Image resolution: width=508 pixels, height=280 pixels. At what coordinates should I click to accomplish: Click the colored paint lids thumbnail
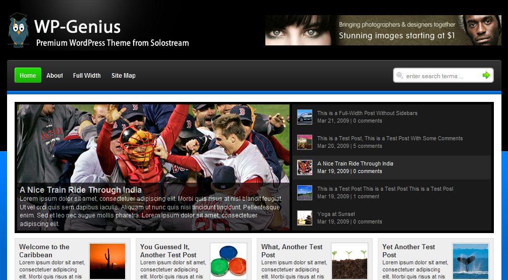(229, 261)
